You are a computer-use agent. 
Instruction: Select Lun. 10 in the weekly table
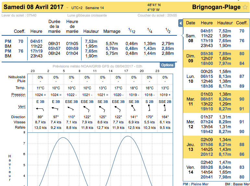(191, 79)
